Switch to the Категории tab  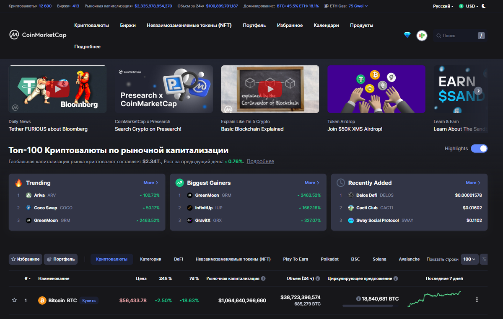[x=150, y=259]
